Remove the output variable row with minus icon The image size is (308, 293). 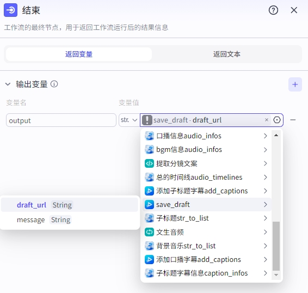click(x=293, y=120)
